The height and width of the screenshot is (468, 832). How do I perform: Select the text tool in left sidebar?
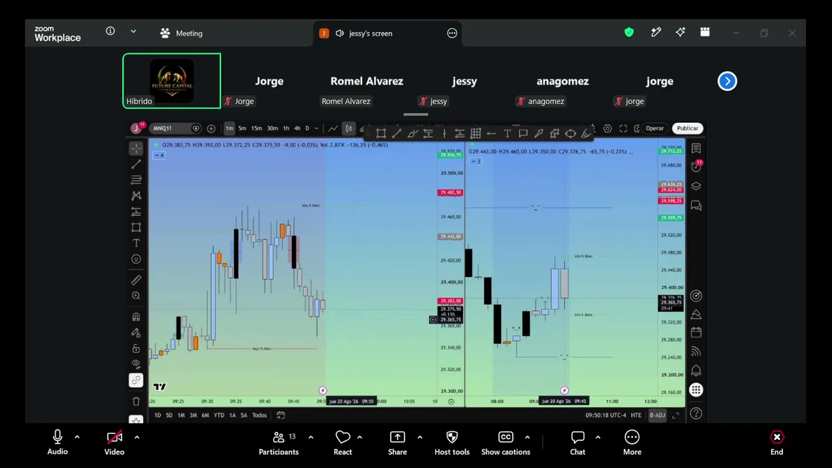pyautogui.click(x=136, y=243)
